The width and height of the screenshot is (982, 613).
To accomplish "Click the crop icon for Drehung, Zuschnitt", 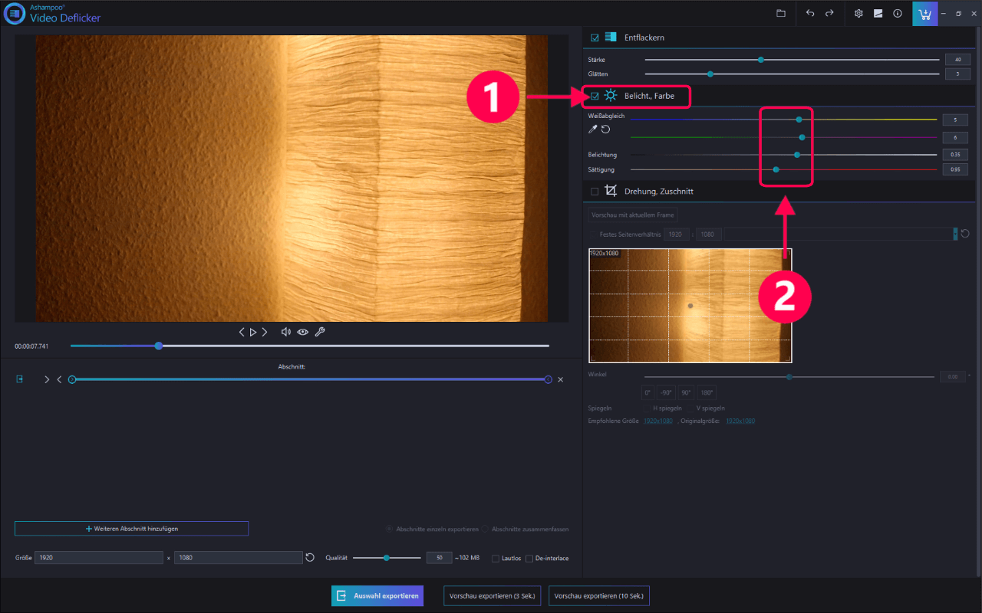I will (x=611, y=191).
